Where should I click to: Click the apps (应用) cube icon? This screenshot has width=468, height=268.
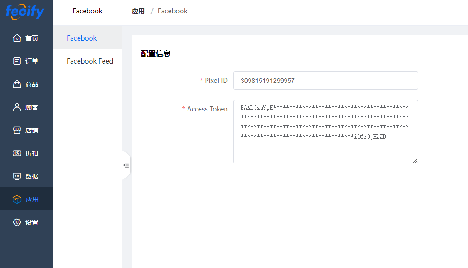[x=17, y=199]
